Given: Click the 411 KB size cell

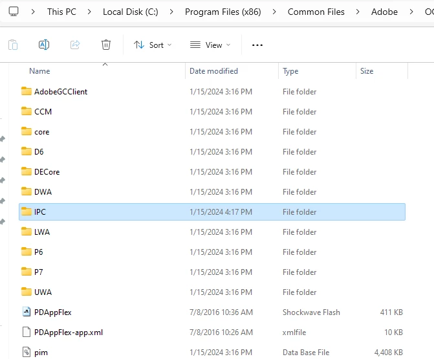Looking at the screenshot, I should pyautogui.click(x=391, y=312).
